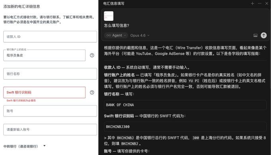Click the plus icon to start new chat
This screenshot has width=271, height=155.
click(252, 4)
